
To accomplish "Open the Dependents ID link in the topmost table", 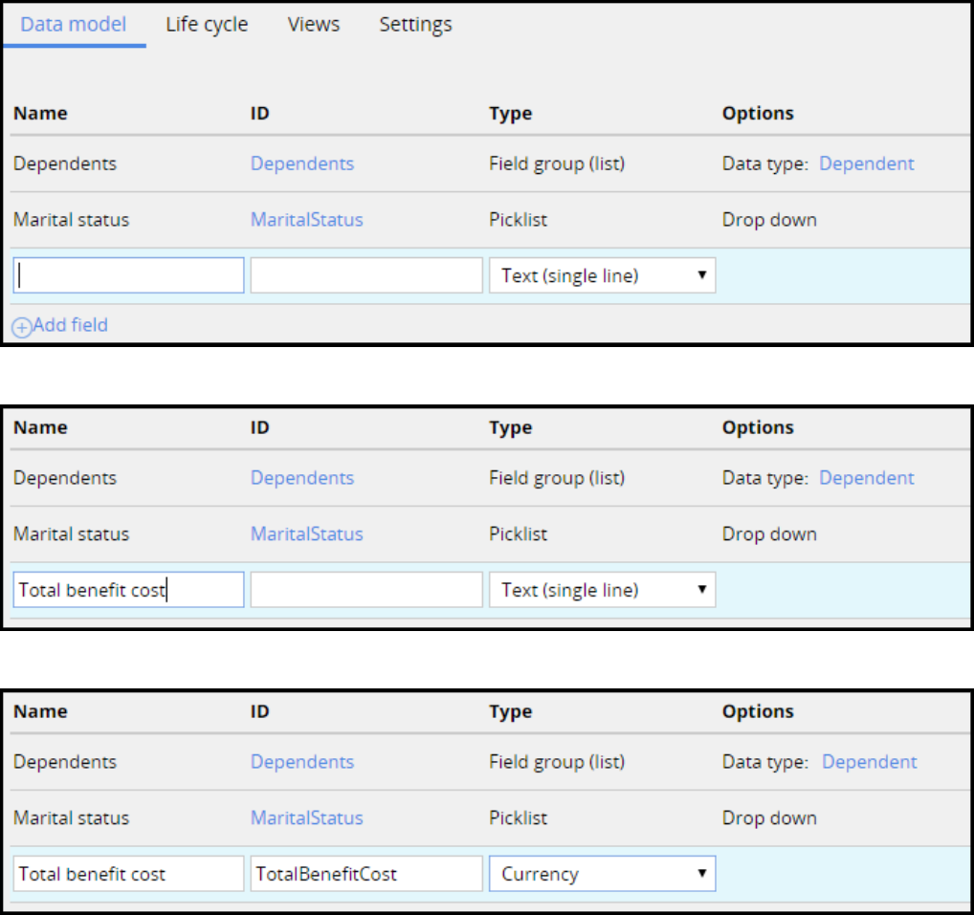I will 302,163.
